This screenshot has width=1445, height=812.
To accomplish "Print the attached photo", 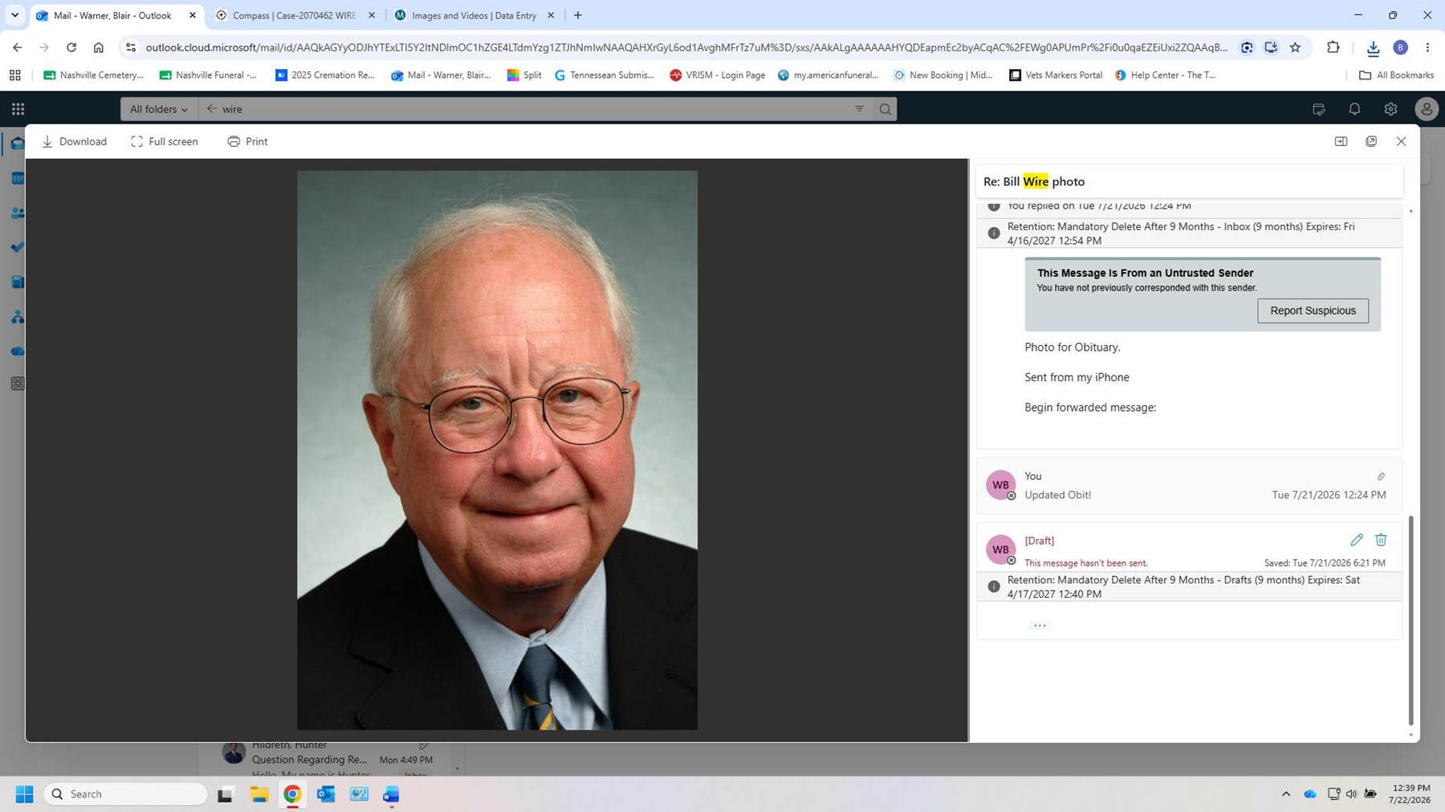I will point(247,141).
